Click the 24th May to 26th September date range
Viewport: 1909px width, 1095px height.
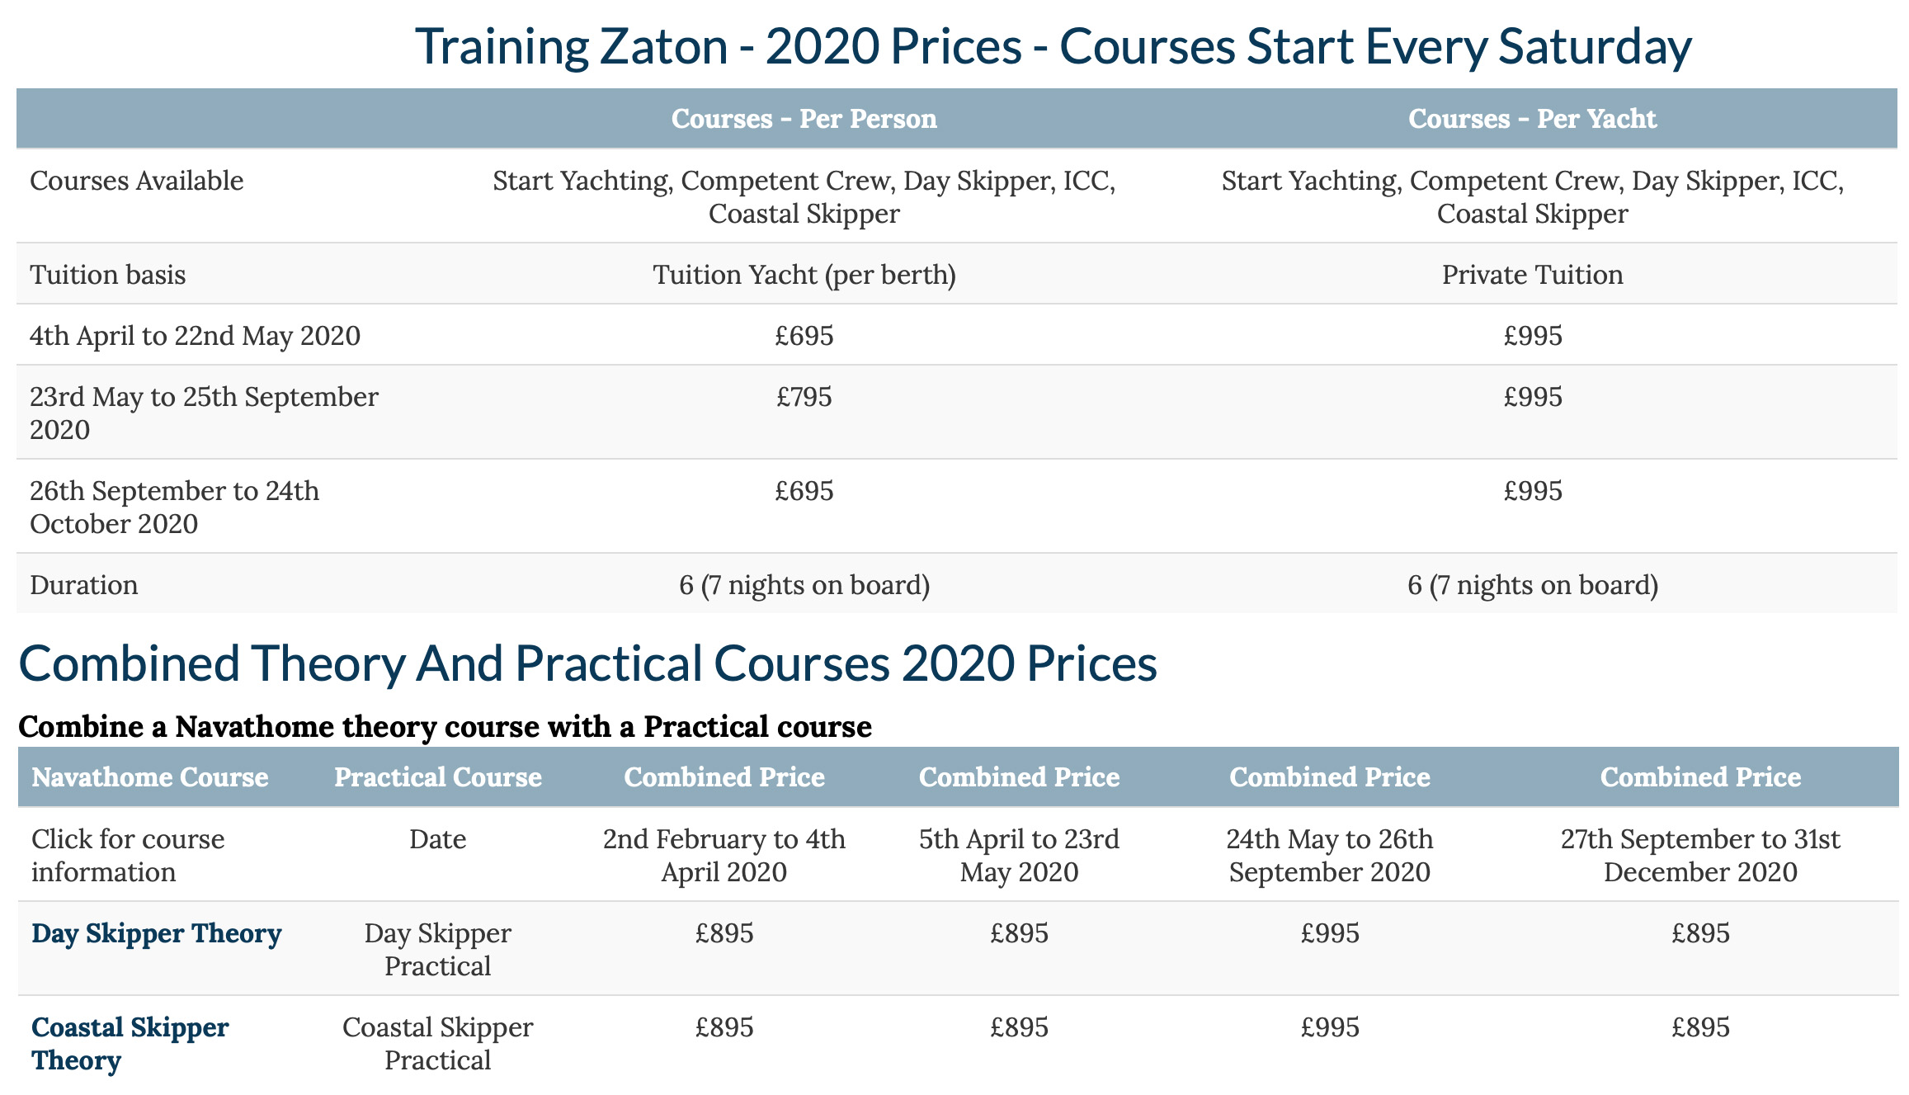[1330, 856]
